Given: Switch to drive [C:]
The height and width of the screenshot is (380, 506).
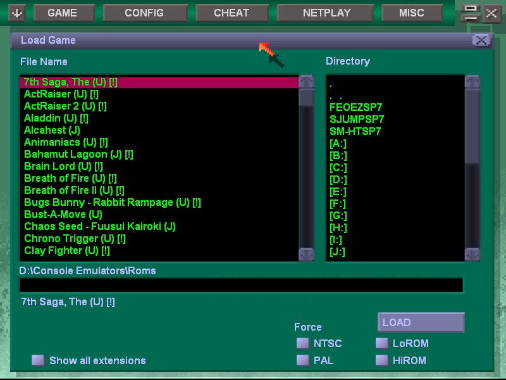Looking at the screenshot, I should tap(395, 168).
